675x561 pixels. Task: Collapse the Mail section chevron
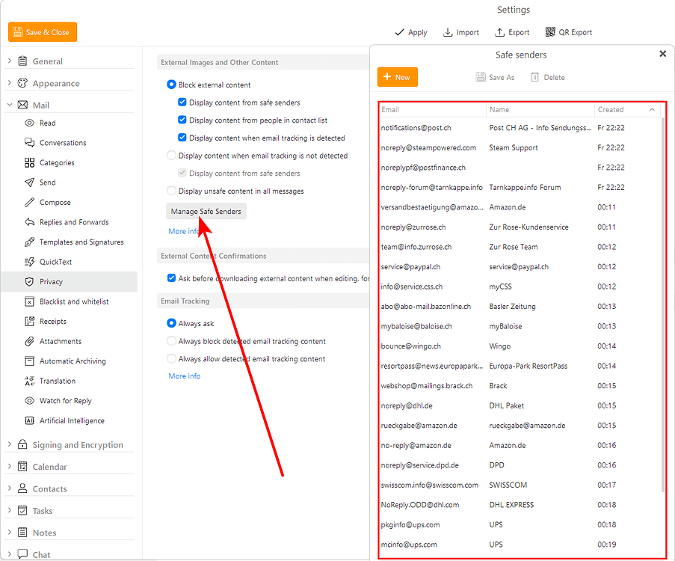click(10, 105)
